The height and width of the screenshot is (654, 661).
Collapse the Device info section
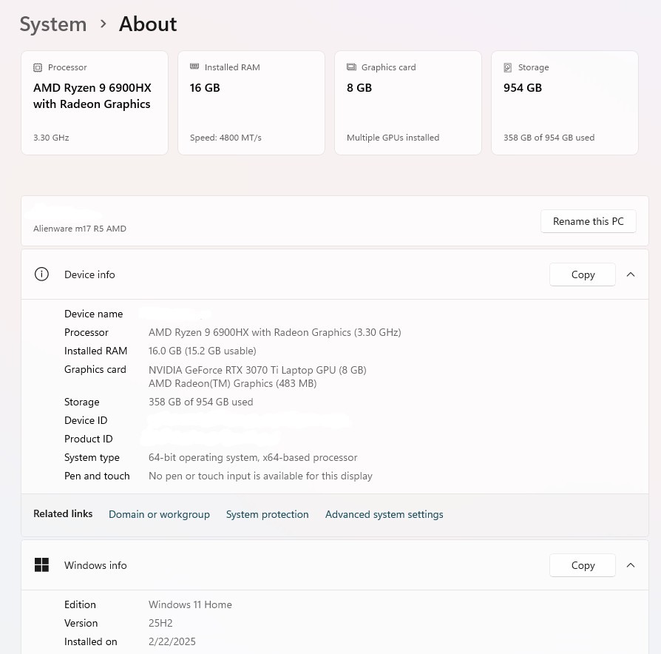click(x=631, y=274)
